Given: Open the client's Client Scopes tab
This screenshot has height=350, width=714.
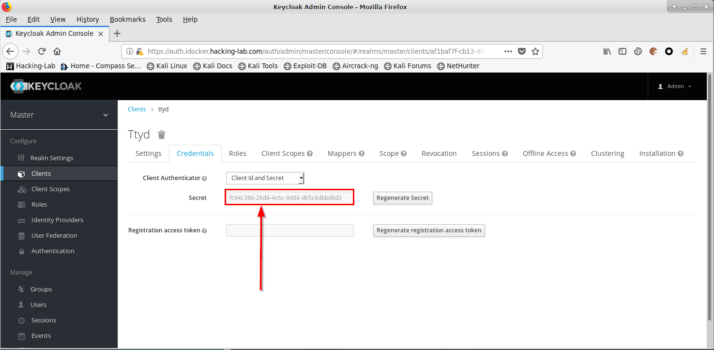Looking at the screenshot, I should (287, 153).
